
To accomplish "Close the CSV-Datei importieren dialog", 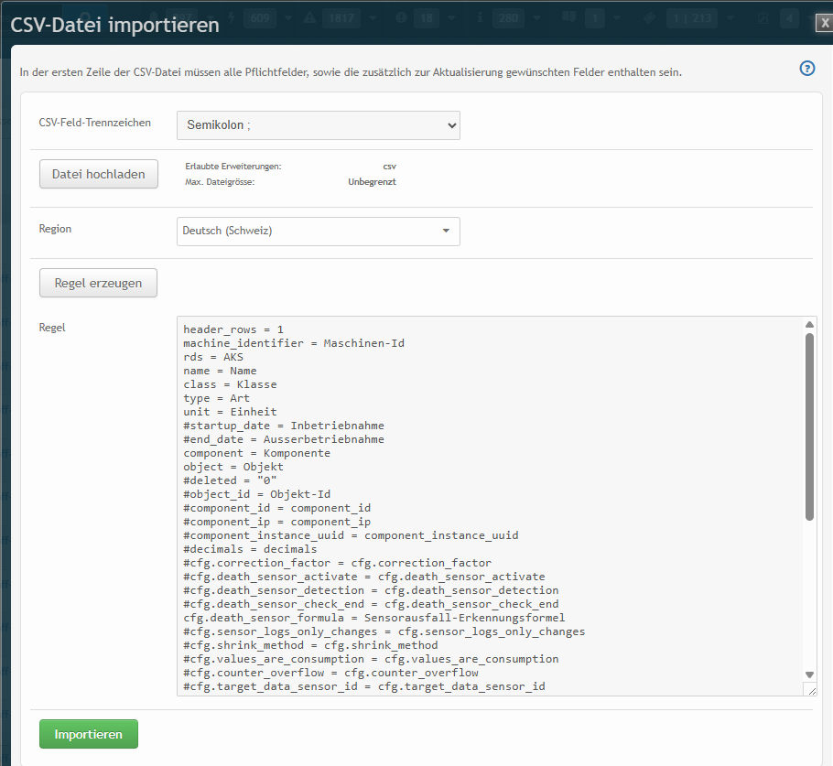I will pos(824,23).
